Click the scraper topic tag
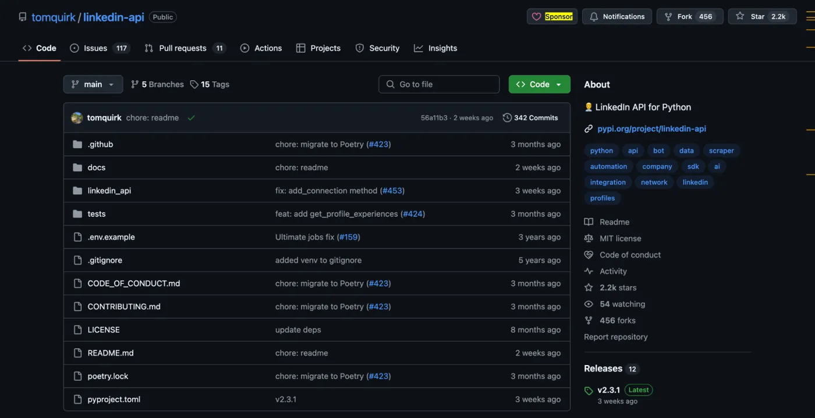The image size is (815, 418). (721, 151)
